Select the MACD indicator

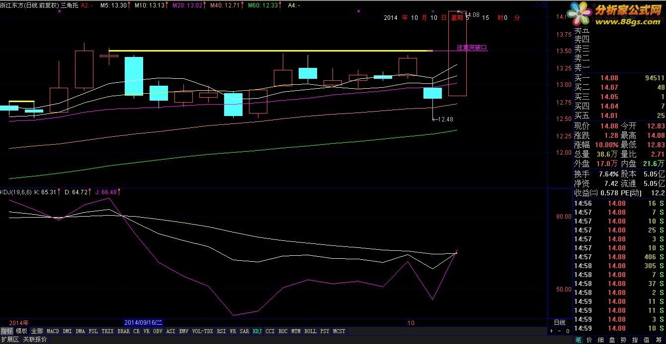pos(53,331)
